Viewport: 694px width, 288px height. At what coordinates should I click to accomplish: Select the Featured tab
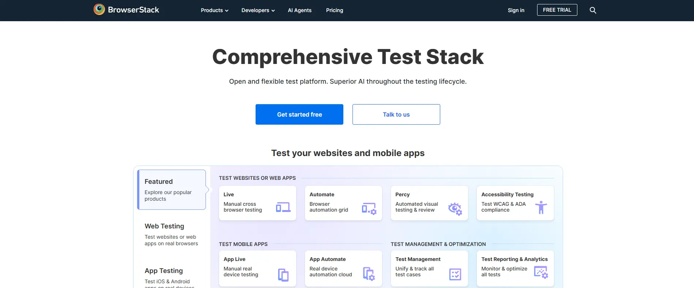pos(171,189)
